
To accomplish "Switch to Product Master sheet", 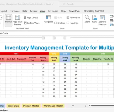I will 31,106.
